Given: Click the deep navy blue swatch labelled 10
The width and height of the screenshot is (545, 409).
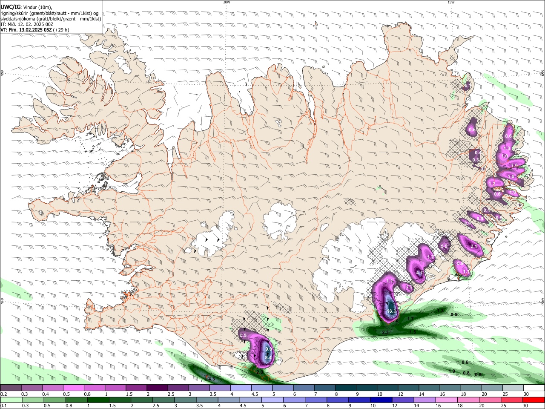Looking at the screenshot, I should coord(381,400).
